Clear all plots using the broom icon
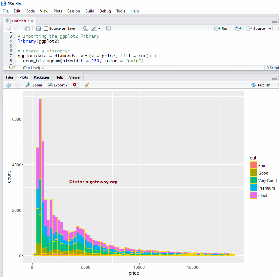Image resolution: width=279 pixels, height=277 pixels. point(86,85)
